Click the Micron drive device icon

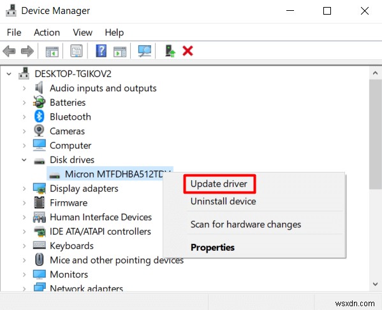pyautogui.click(x=55, y=175)
